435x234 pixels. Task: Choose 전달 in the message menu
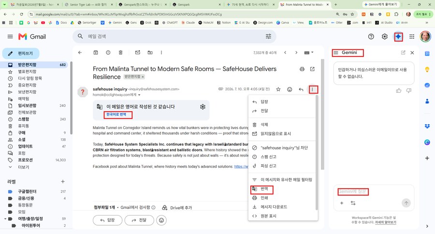click(283, 111)
